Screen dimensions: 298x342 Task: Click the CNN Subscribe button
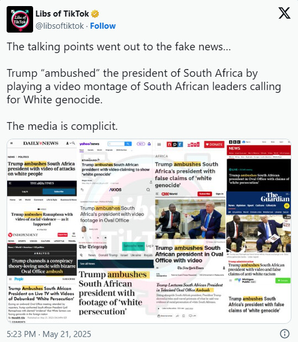tap(205, 194)
